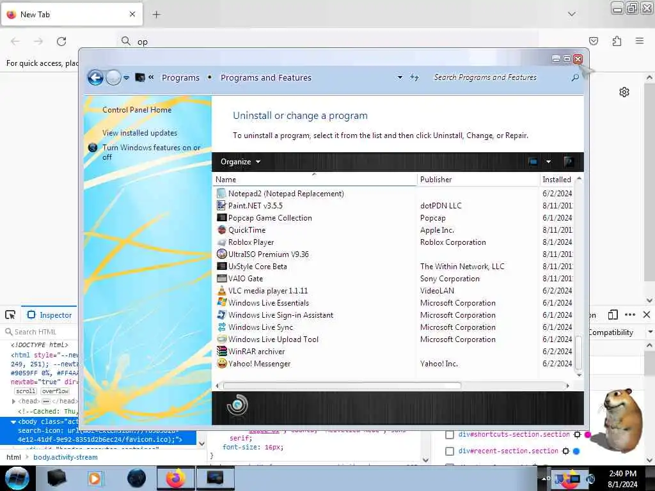Select the UxStyle Core Beta icon
655x491 pixels.
pyautogui.click(x=221, y=267)
